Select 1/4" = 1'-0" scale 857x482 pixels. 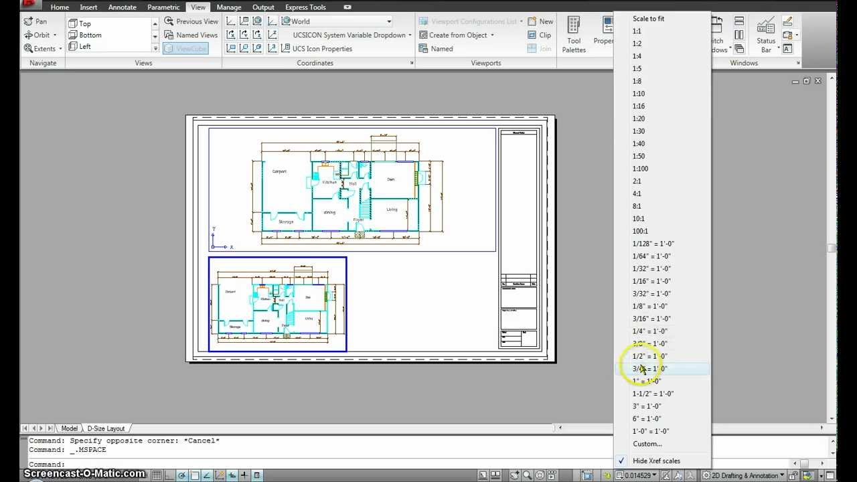662,331
